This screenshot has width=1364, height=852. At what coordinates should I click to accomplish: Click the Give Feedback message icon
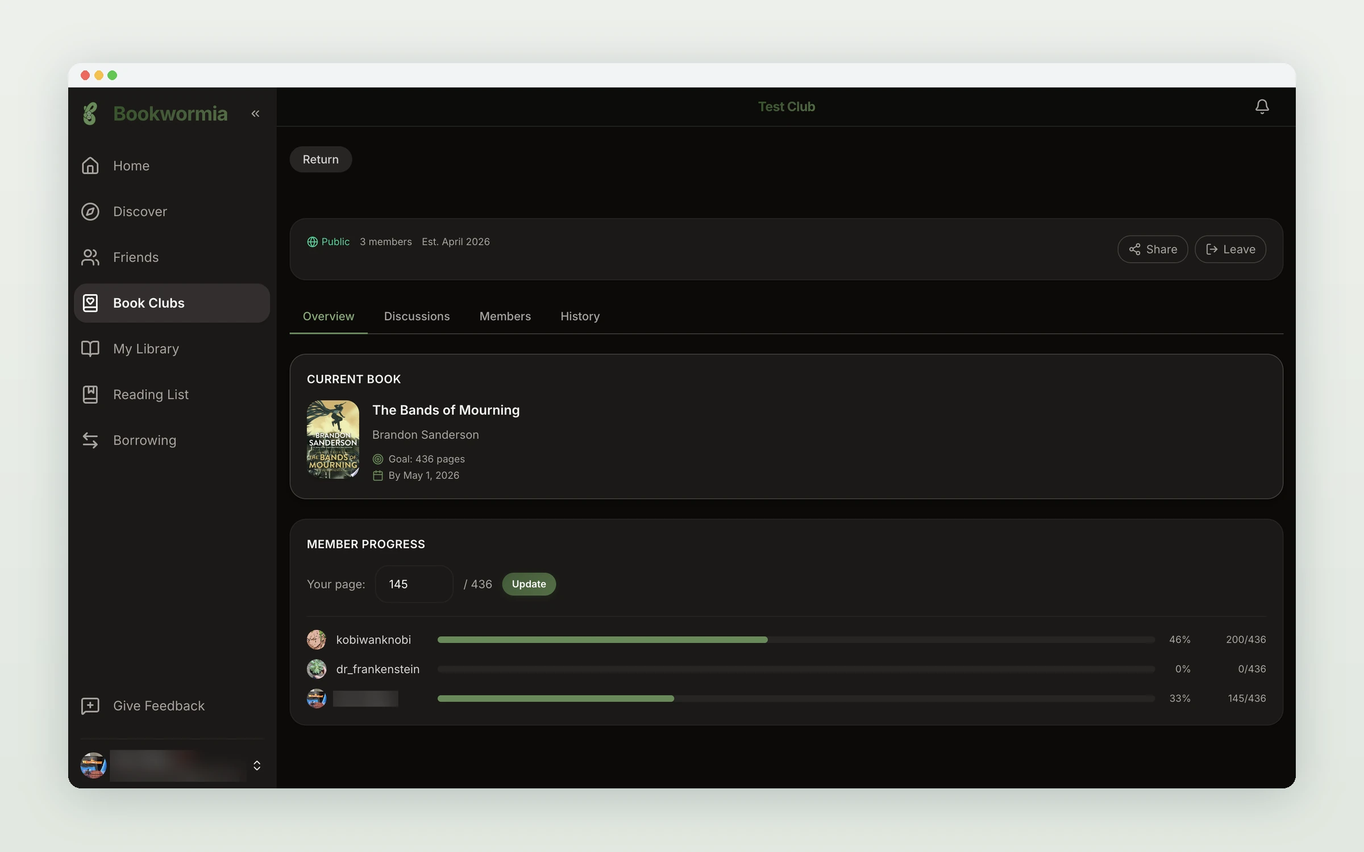click(90, 705)
